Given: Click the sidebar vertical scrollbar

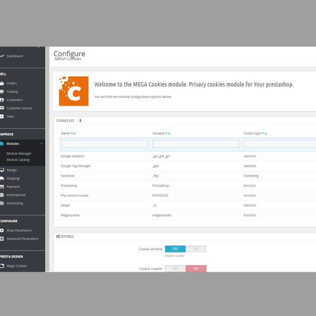Looking at the screenshot, I should [x=47, y=159].
